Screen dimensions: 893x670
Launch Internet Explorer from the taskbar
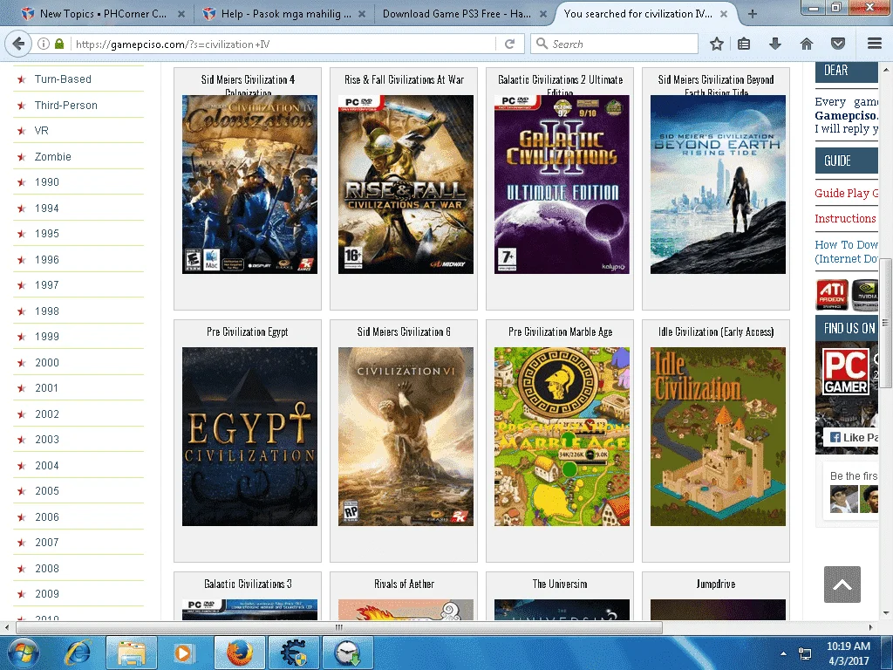78,653
